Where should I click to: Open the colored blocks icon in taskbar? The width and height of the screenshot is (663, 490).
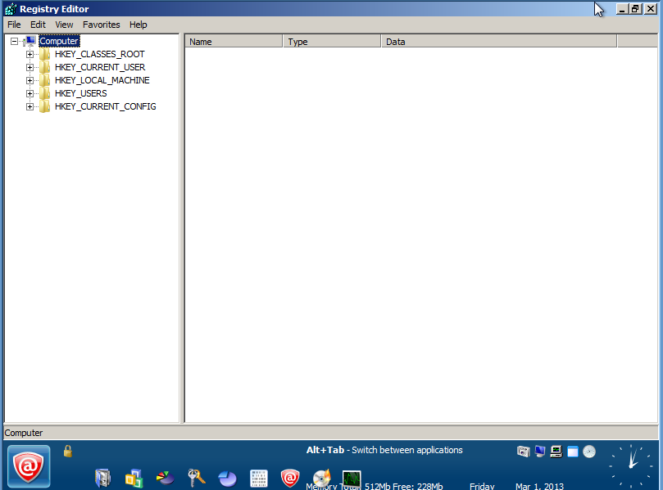coord(134,479)
